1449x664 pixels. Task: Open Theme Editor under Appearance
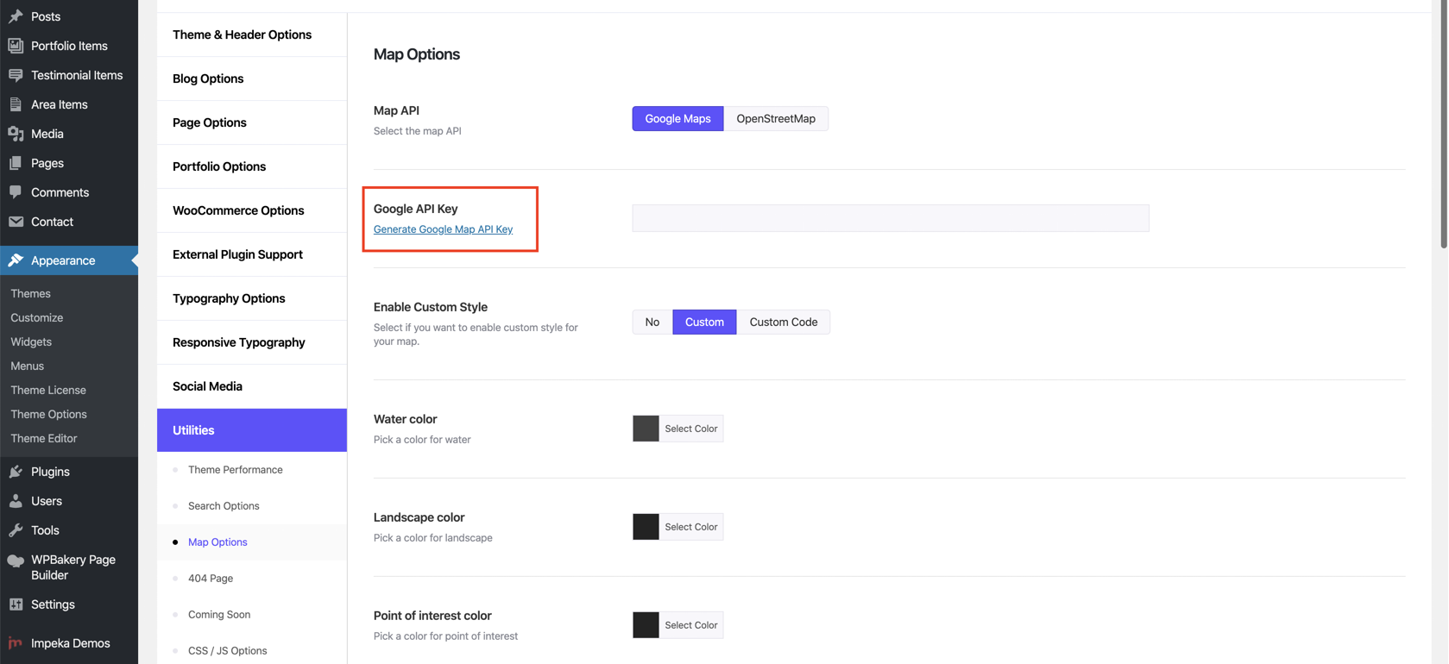pos(44,438)
